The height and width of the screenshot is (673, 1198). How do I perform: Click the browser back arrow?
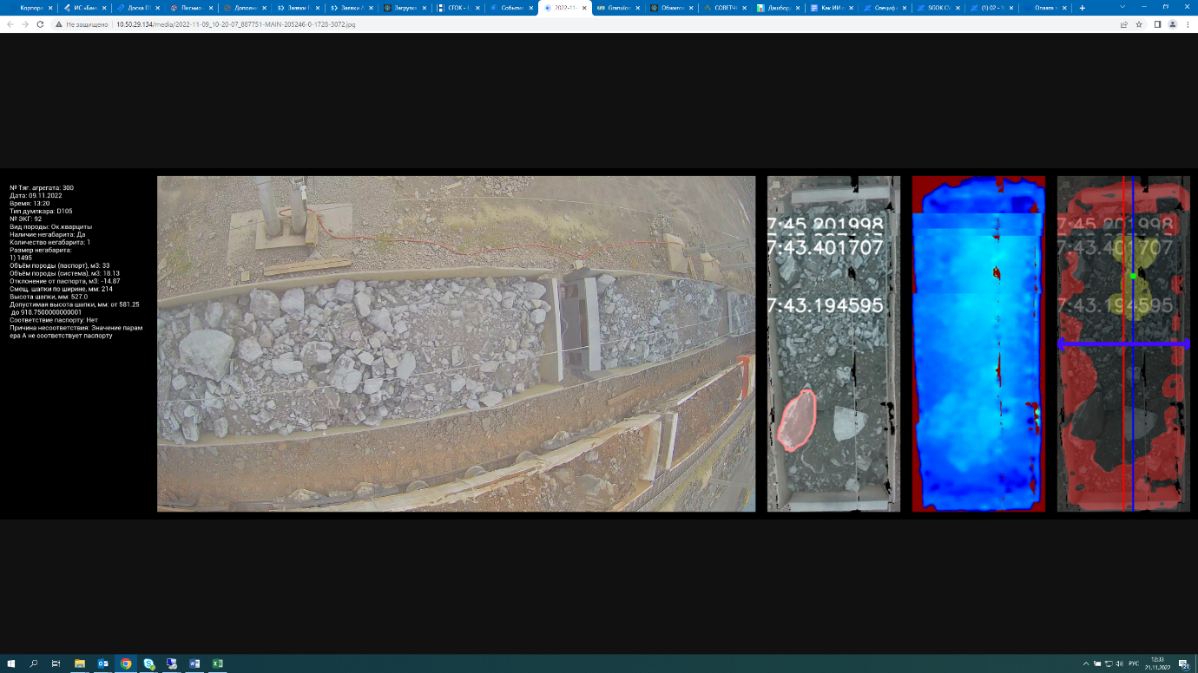10,24
